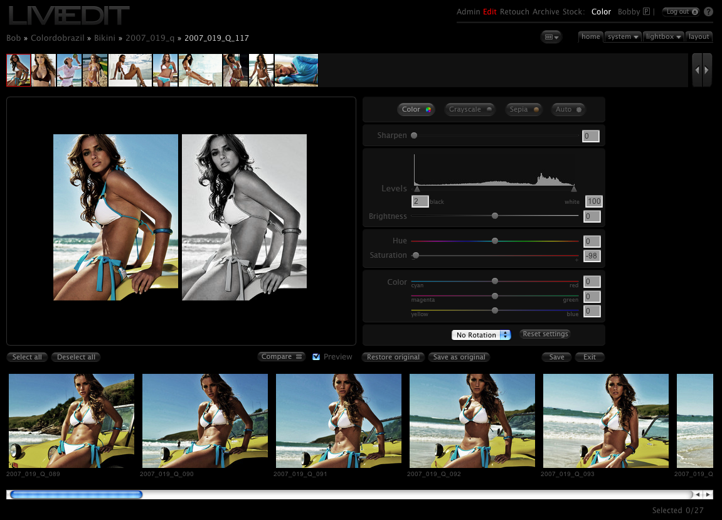Apply Sepia mode

click(524, 110)
